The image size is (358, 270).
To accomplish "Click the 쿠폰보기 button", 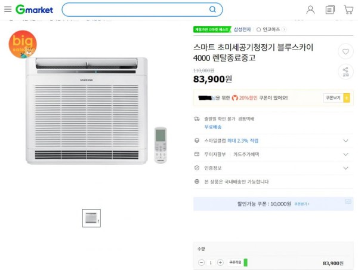I will (x=333, y=98).
